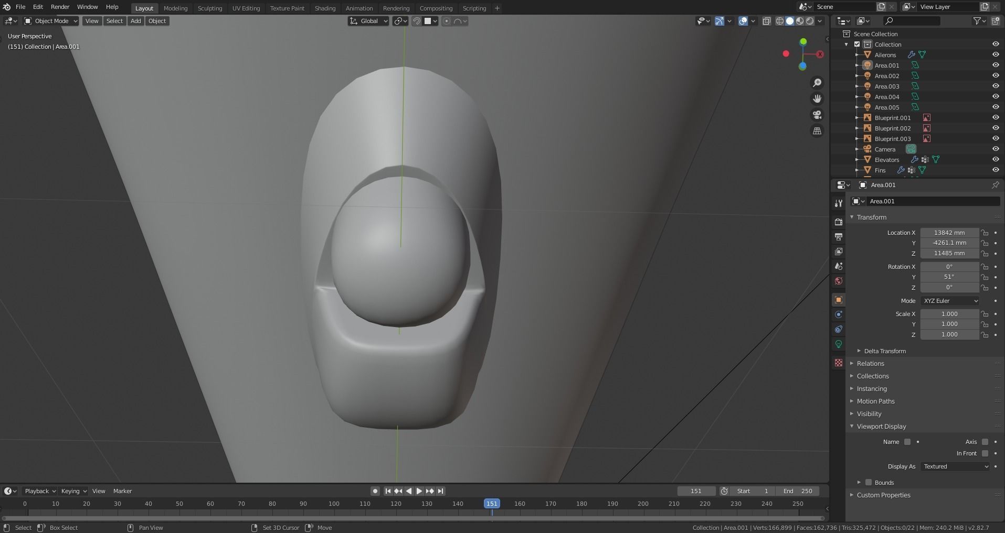Expand Custom Properties panel
Viewport: 1005px width, 533px height.
(883, 495)
